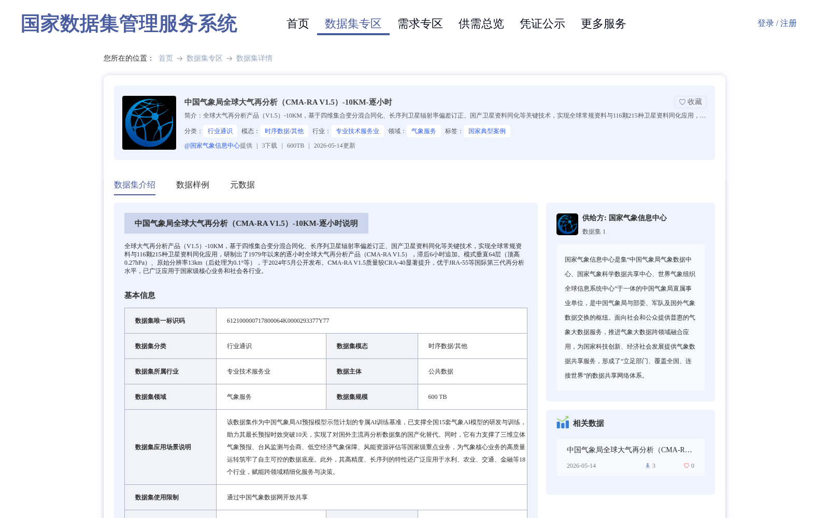This screenshot has width=829, height=518.
Task: Click the 专业技术服务业 industry tag
Action: (x=358, y=131)
